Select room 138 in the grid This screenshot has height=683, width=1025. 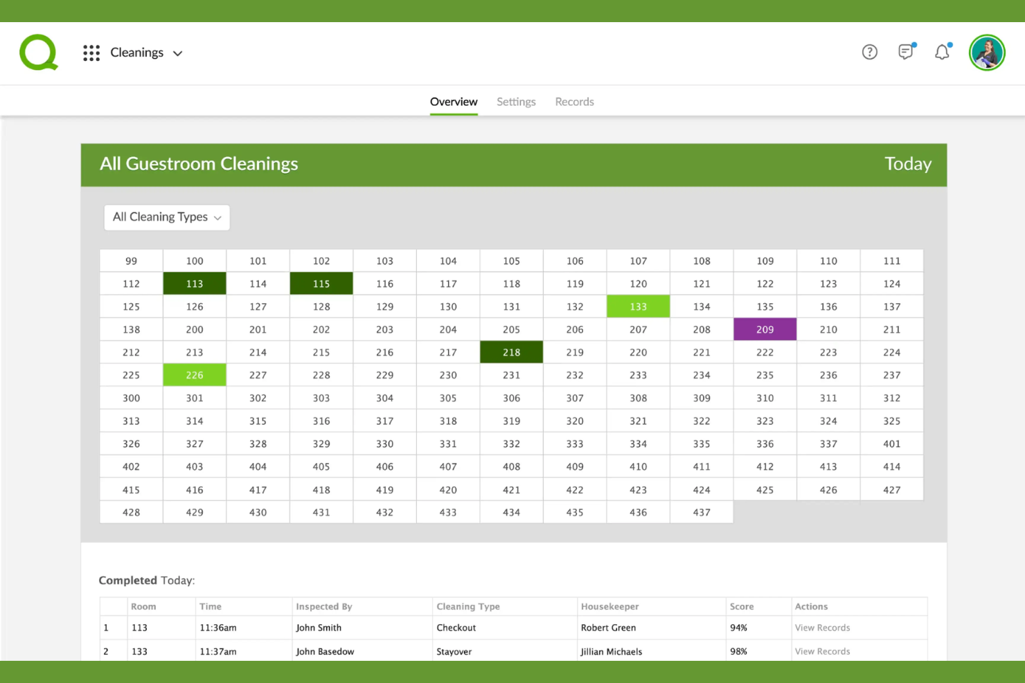click(132, 329)
